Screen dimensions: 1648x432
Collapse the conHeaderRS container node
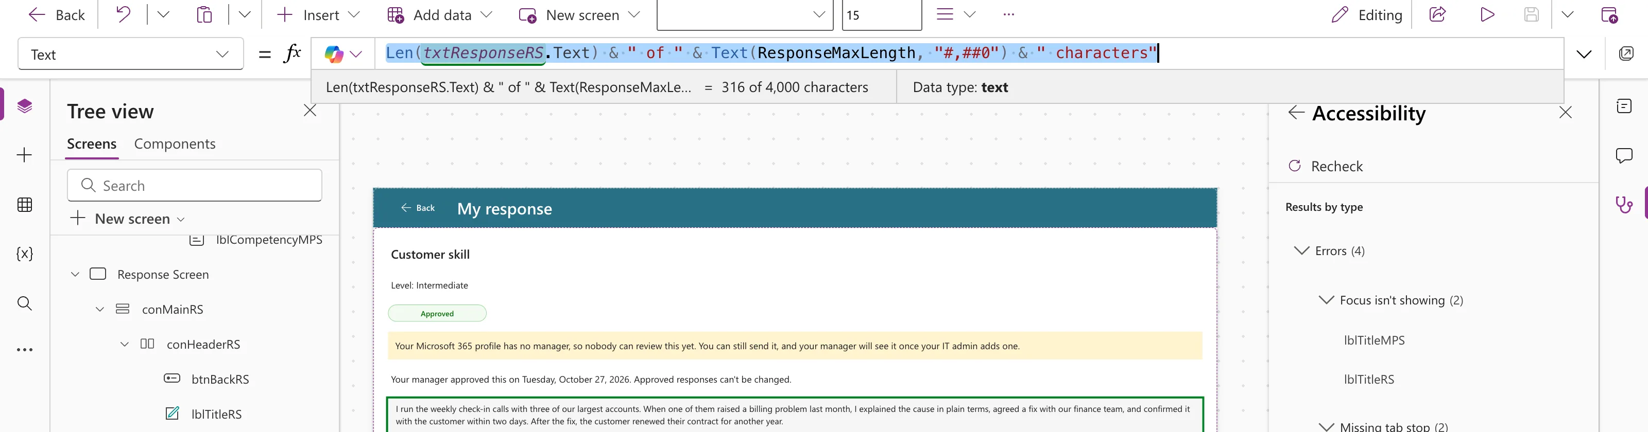(x=125, y=344)
